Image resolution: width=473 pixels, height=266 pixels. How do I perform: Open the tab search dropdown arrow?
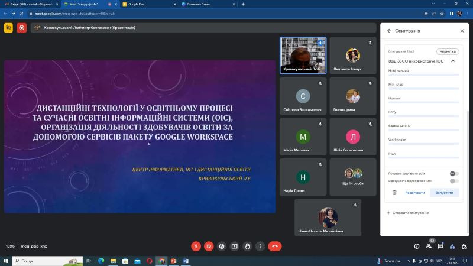tap(433, 4)
